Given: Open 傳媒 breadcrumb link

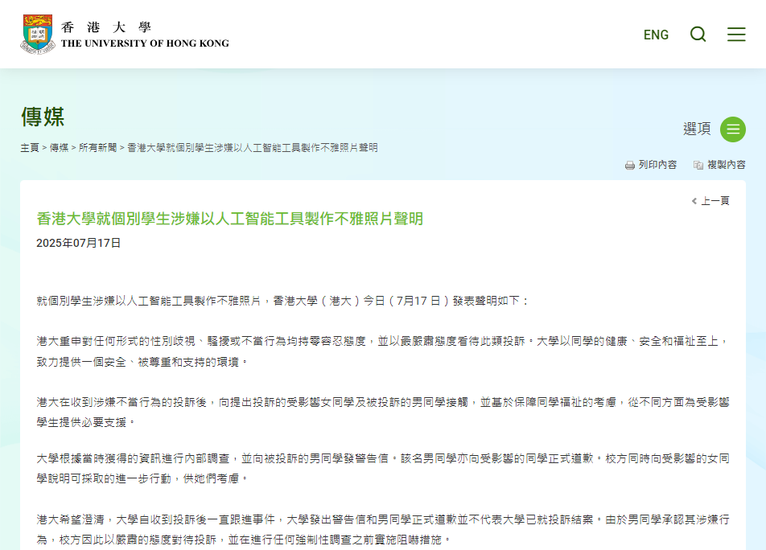Looking at the screenshot, I should 60,148.
